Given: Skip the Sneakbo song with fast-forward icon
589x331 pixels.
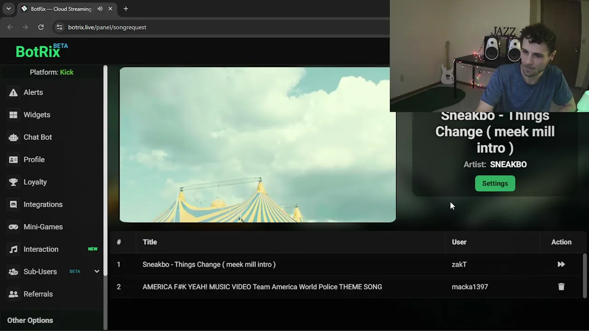Looking at the screenshot, I should pyautogui.click(x=561, y=264).
